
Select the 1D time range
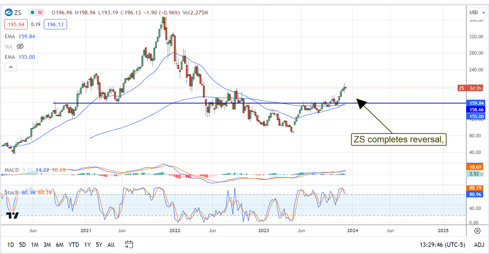point(11,245)
